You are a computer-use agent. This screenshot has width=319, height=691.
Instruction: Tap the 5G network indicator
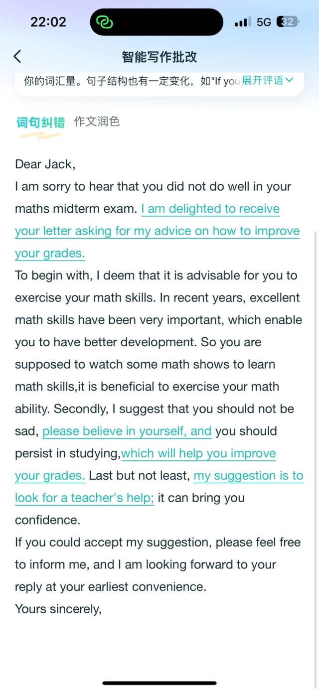point(264,22)
